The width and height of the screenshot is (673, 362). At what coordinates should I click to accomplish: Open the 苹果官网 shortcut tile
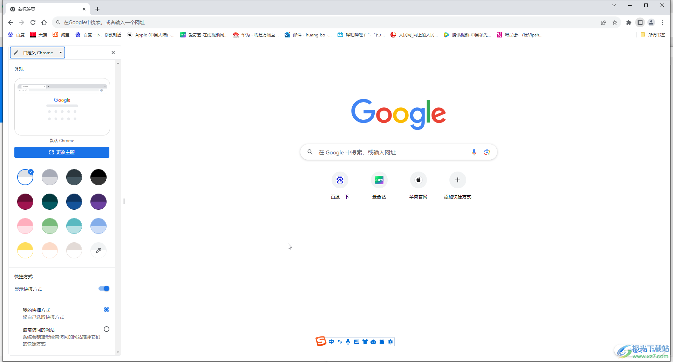[419, 186]
